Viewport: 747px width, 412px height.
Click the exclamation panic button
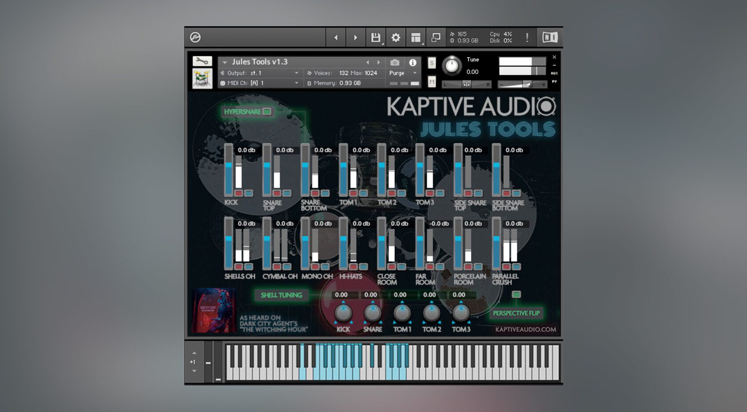(x=527, y=37)
